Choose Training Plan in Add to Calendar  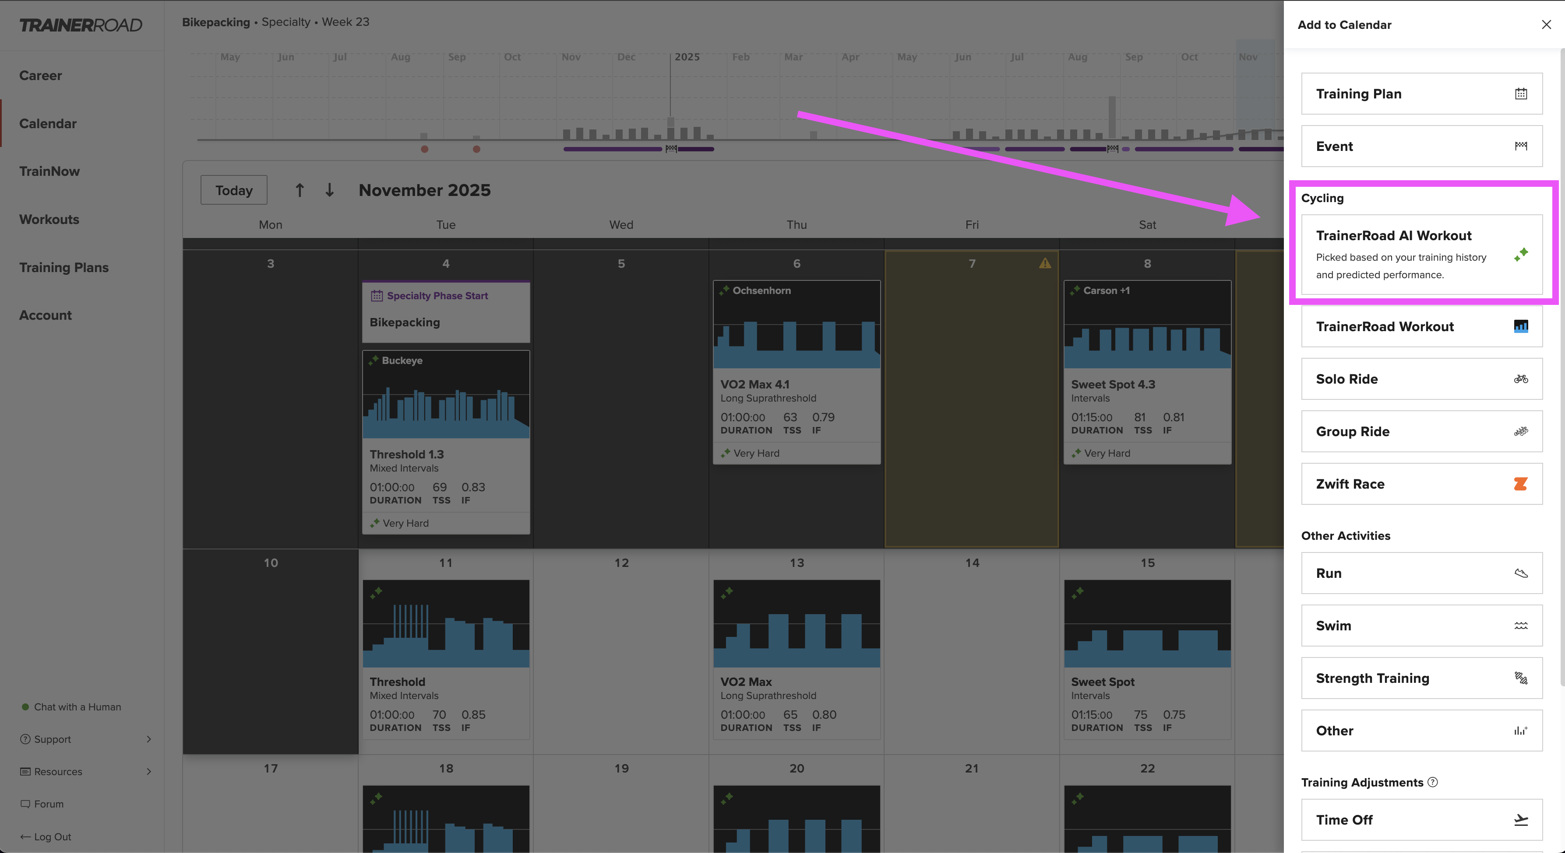point(1422,94)
